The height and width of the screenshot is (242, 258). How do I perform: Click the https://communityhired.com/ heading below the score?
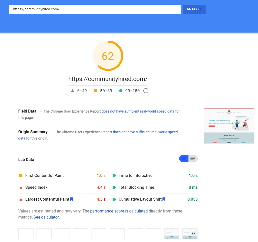coord(108,79)
